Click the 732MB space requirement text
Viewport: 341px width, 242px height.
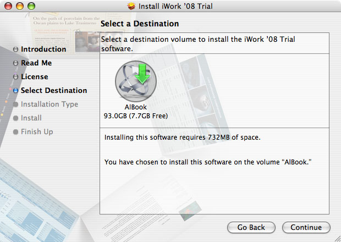tap(182, 137)
